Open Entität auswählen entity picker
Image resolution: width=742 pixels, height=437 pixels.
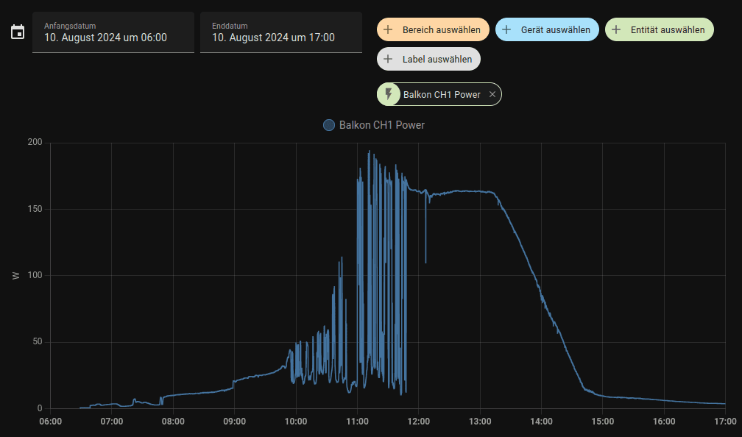(x=660, y=29)
